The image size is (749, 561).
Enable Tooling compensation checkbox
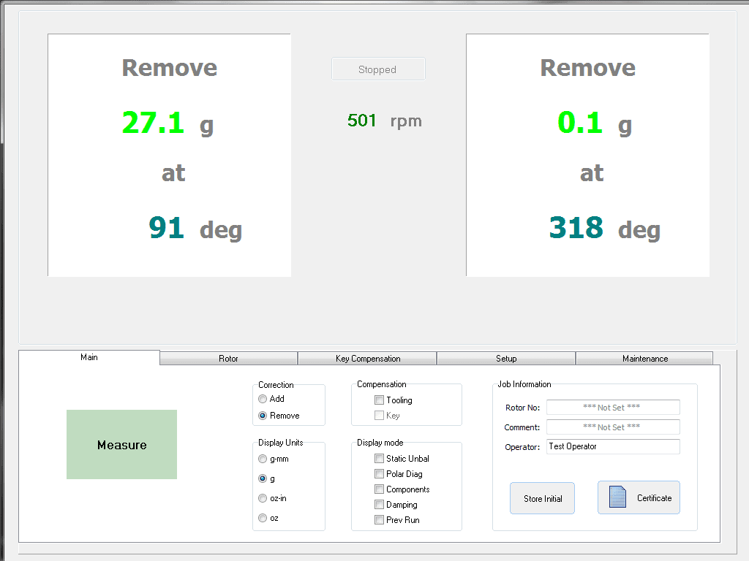(379, 400)
